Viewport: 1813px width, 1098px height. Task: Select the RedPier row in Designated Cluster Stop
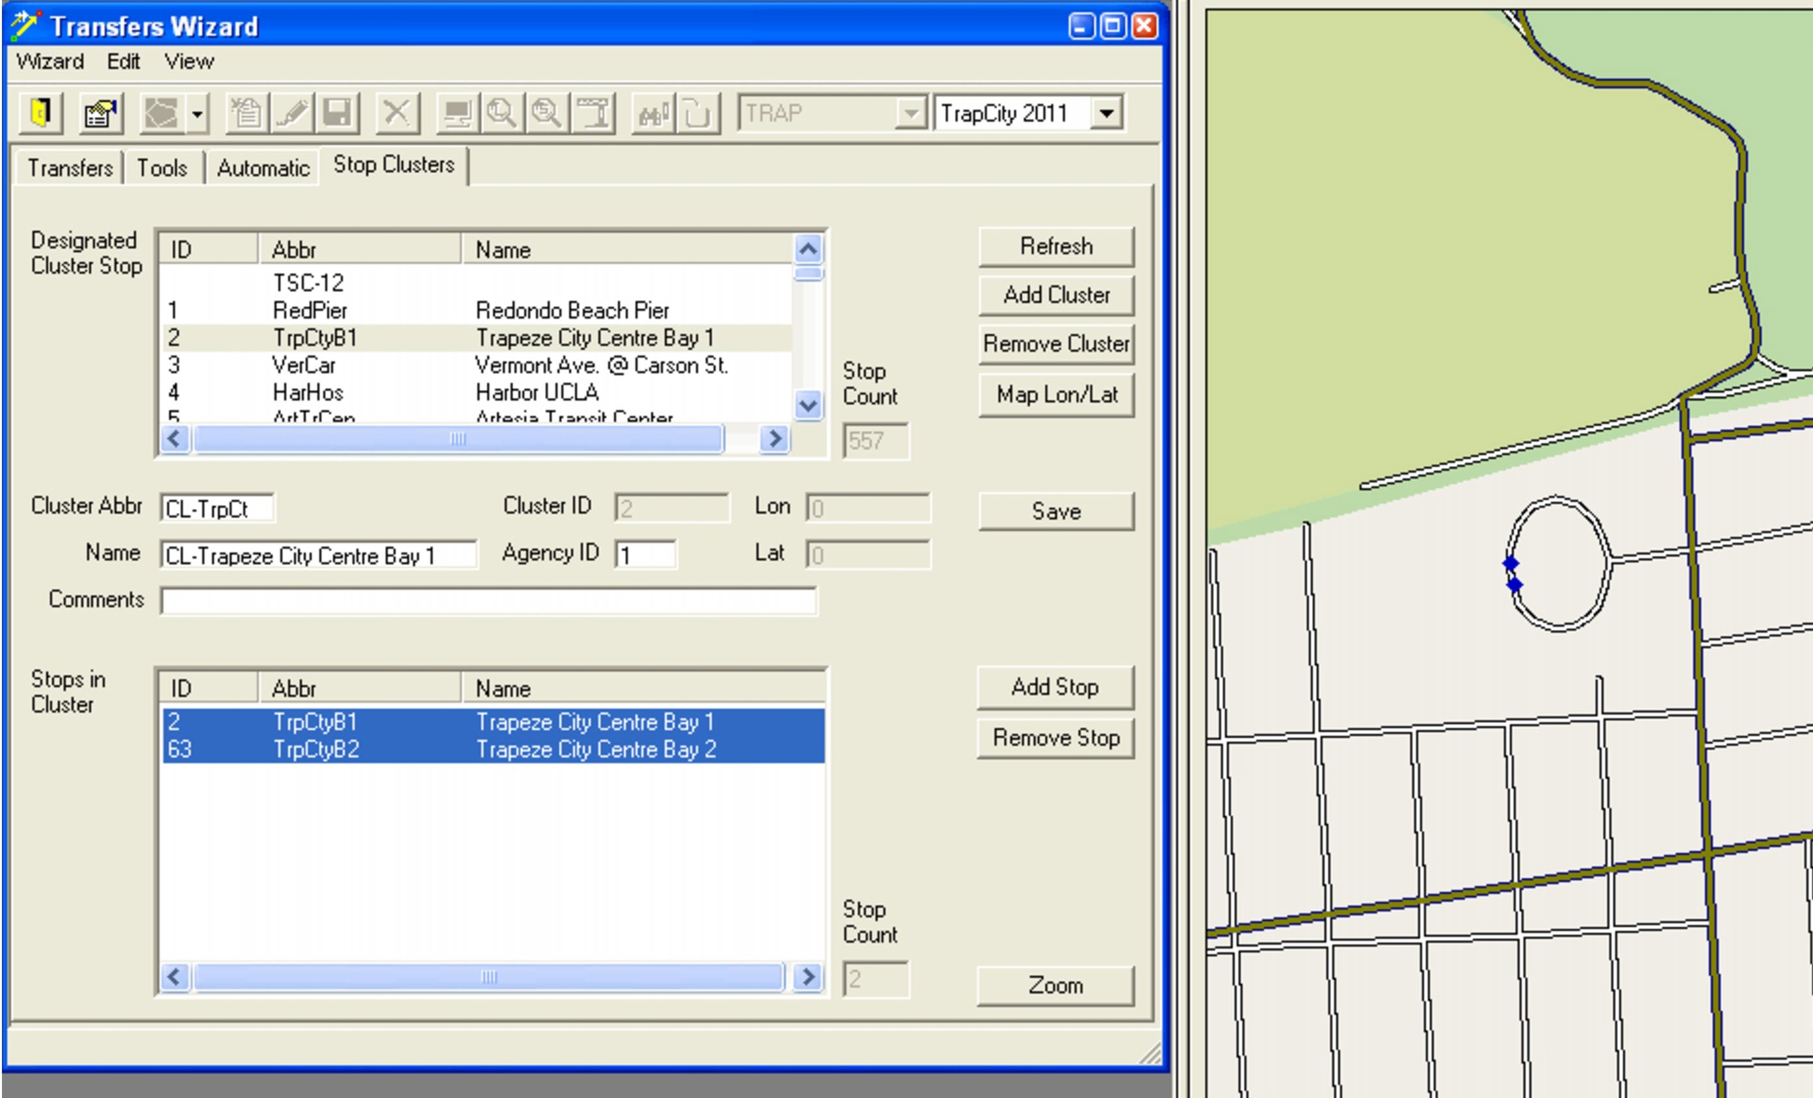click(x=442, y=309)
